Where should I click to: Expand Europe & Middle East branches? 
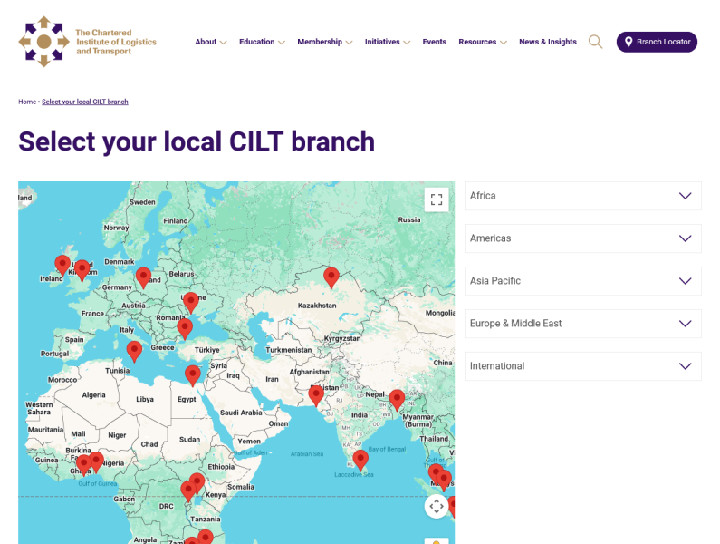click(582, 324)
